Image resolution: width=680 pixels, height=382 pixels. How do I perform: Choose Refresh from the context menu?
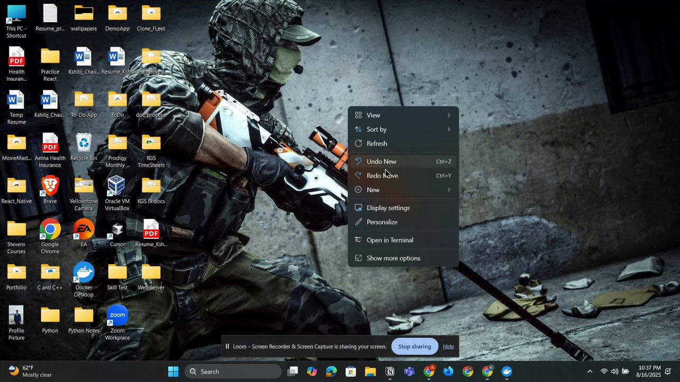403,144
